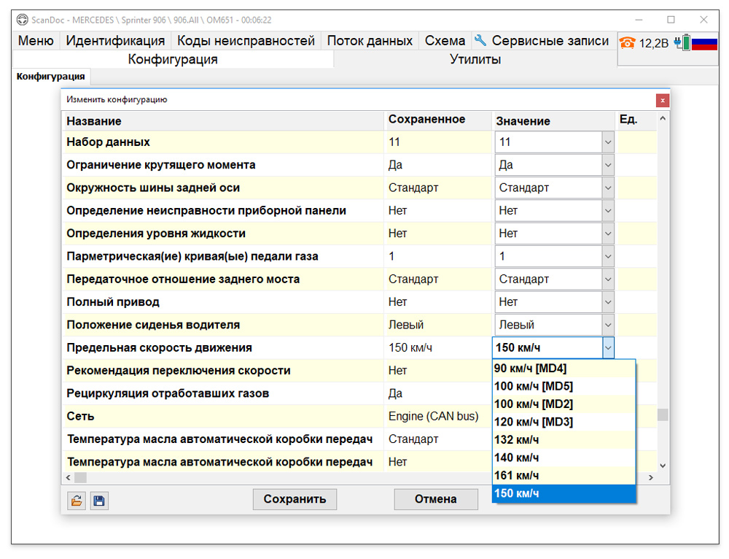Click the Engine (CAN bus) saved value

coord(433,416)
